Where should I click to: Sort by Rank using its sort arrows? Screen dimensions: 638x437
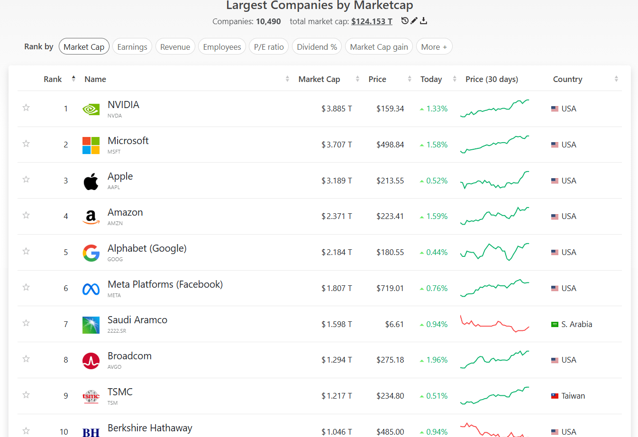click(73, 79)
